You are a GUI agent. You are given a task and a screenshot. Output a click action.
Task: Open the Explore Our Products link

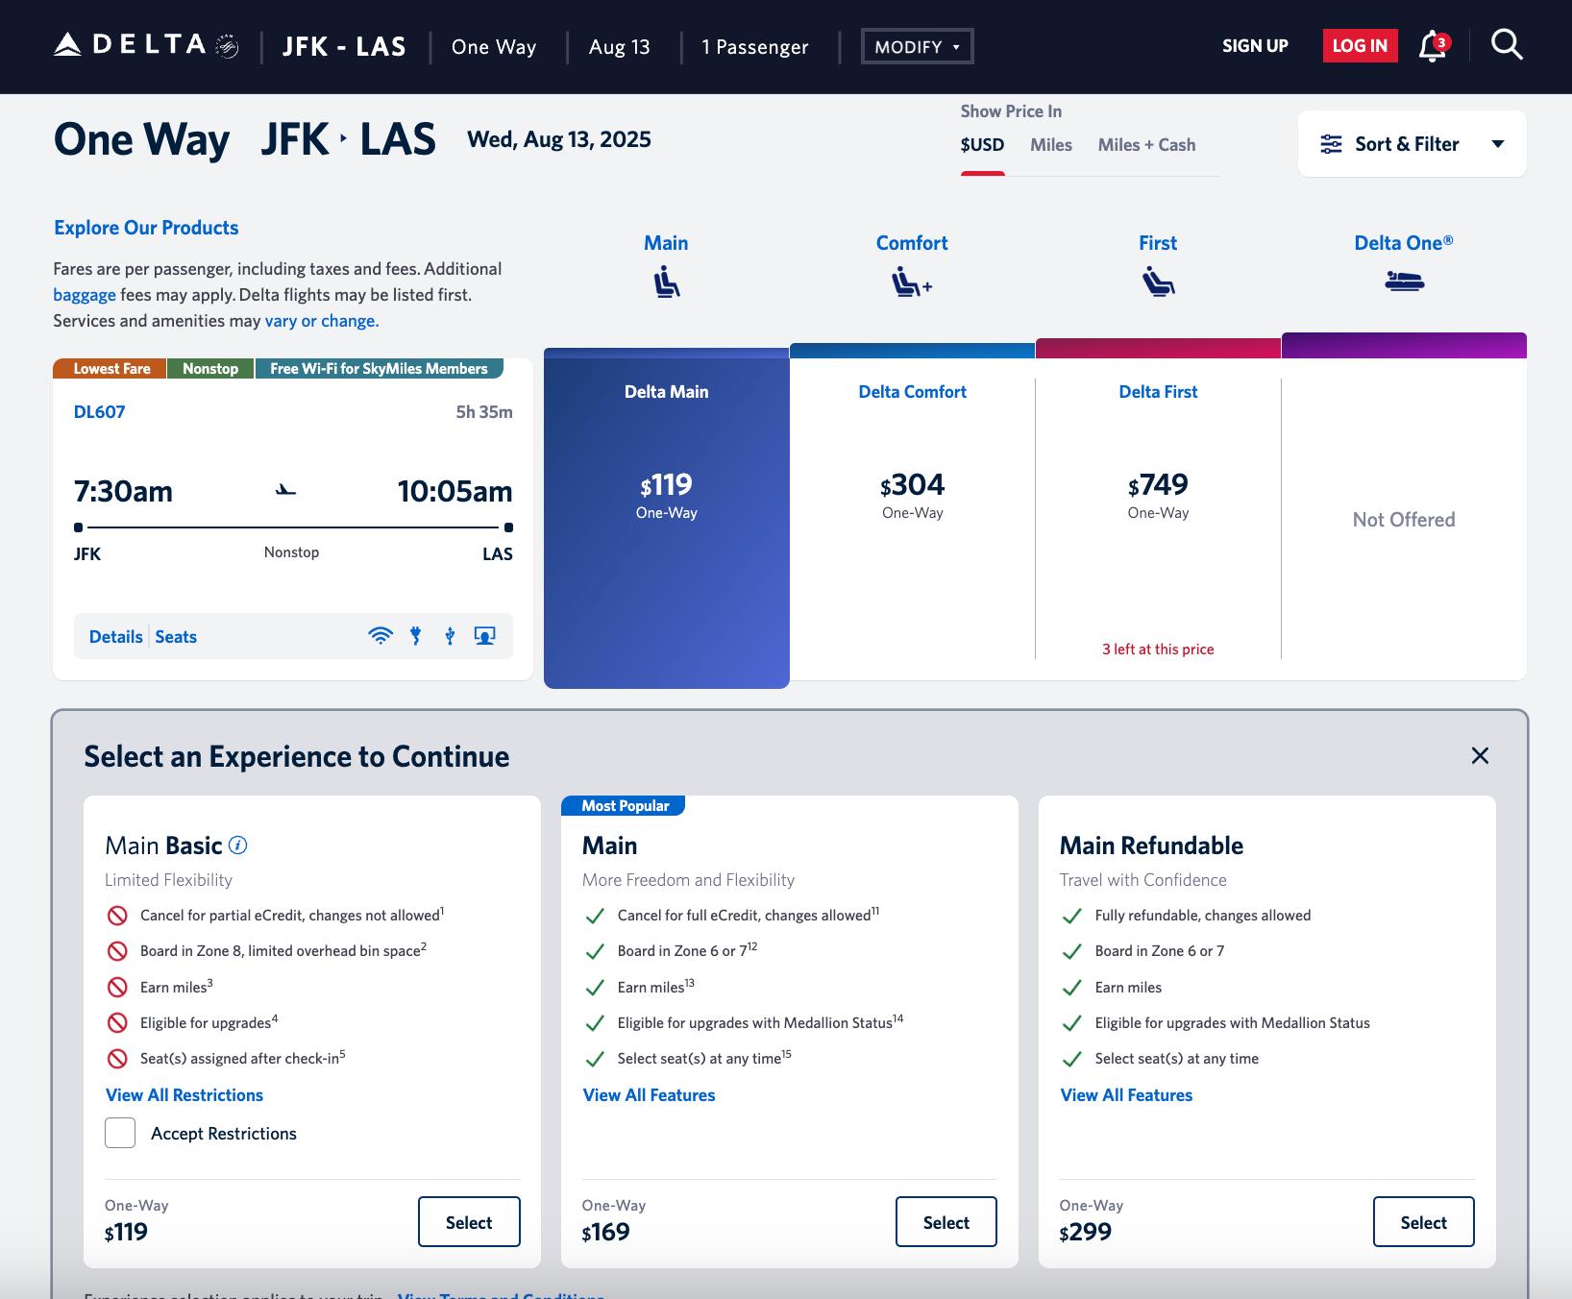(x=146, y=228)
